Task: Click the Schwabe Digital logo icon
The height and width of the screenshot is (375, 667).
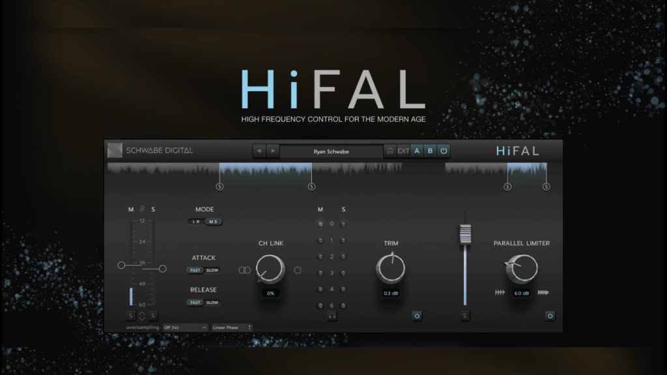Action: (115, 150)
